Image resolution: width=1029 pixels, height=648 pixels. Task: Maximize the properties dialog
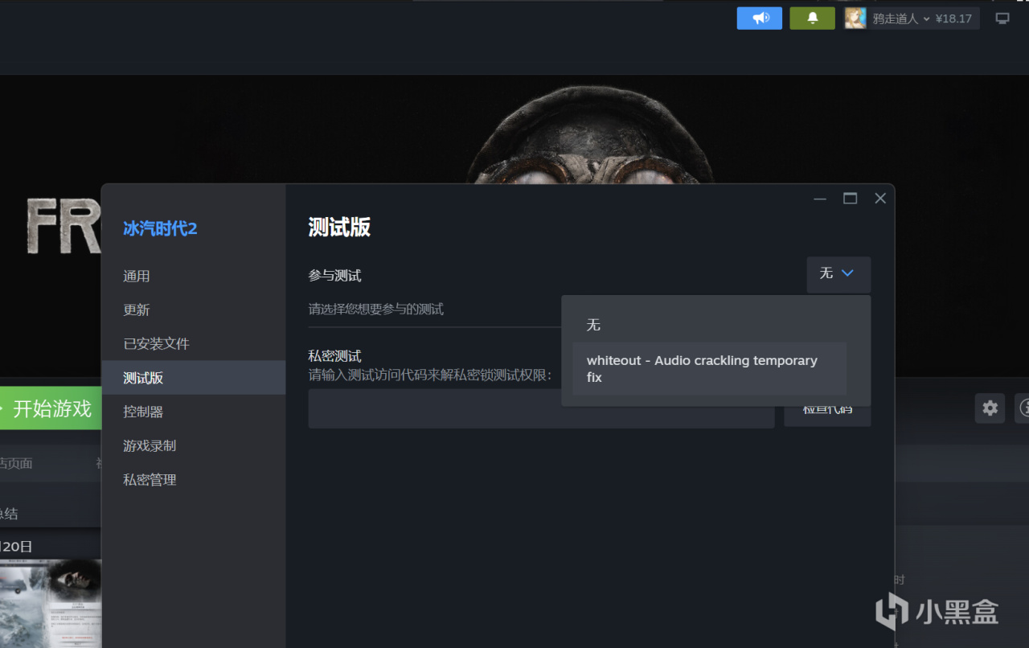coord(850,199)
